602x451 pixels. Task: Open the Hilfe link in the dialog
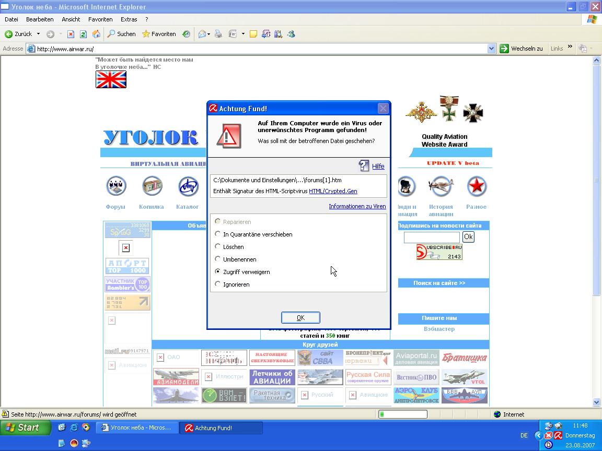coord(378,166)
